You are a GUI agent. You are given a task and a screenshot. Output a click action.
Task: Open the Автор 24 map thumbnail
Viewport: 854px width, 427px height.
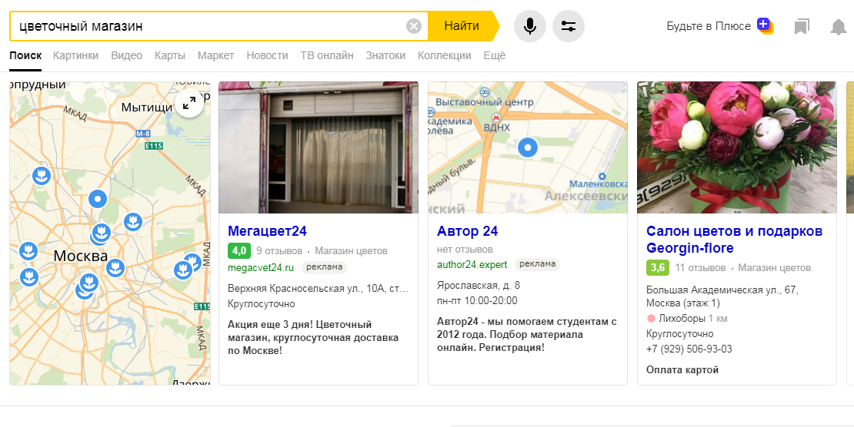(528, 147)
